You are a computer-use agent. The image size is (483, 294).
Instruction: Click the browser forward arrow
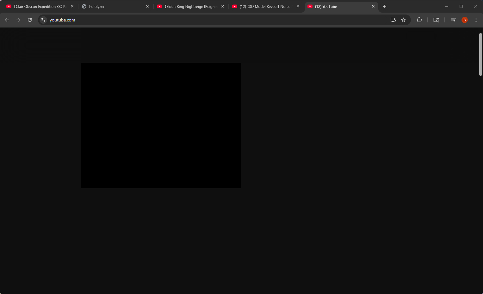pyautogui.click(x=18, y=20)
